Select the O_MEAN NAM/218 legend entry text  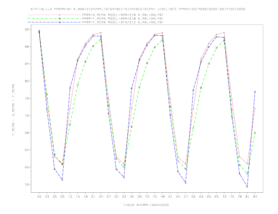123,15
